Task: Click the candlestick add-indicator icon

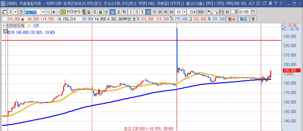Action: pyautogui.click(x=210, y=12)
